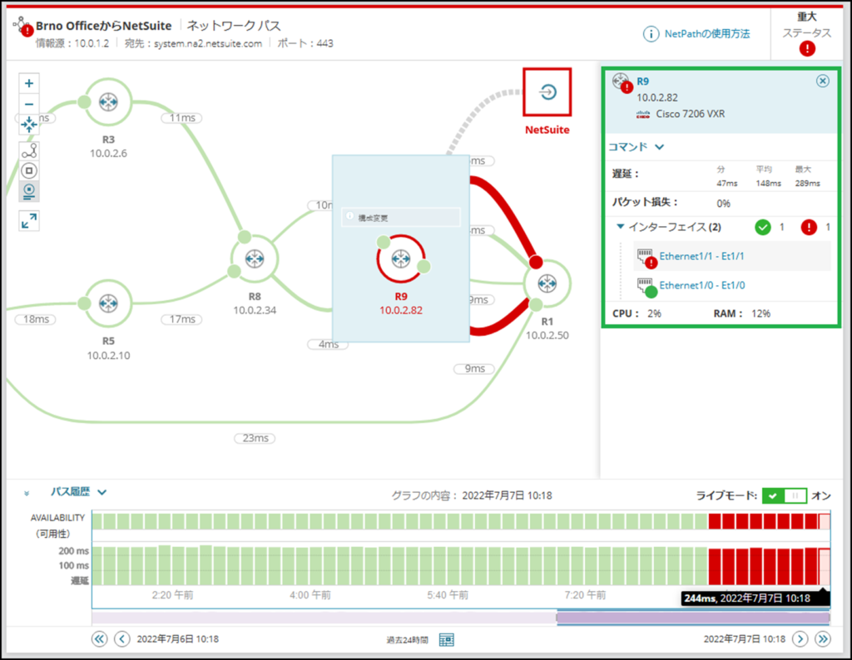Click the latest highlighted latency bar

(825, 567)
